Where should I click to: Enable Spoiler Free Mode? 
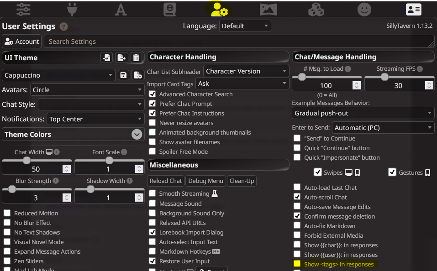153,151
